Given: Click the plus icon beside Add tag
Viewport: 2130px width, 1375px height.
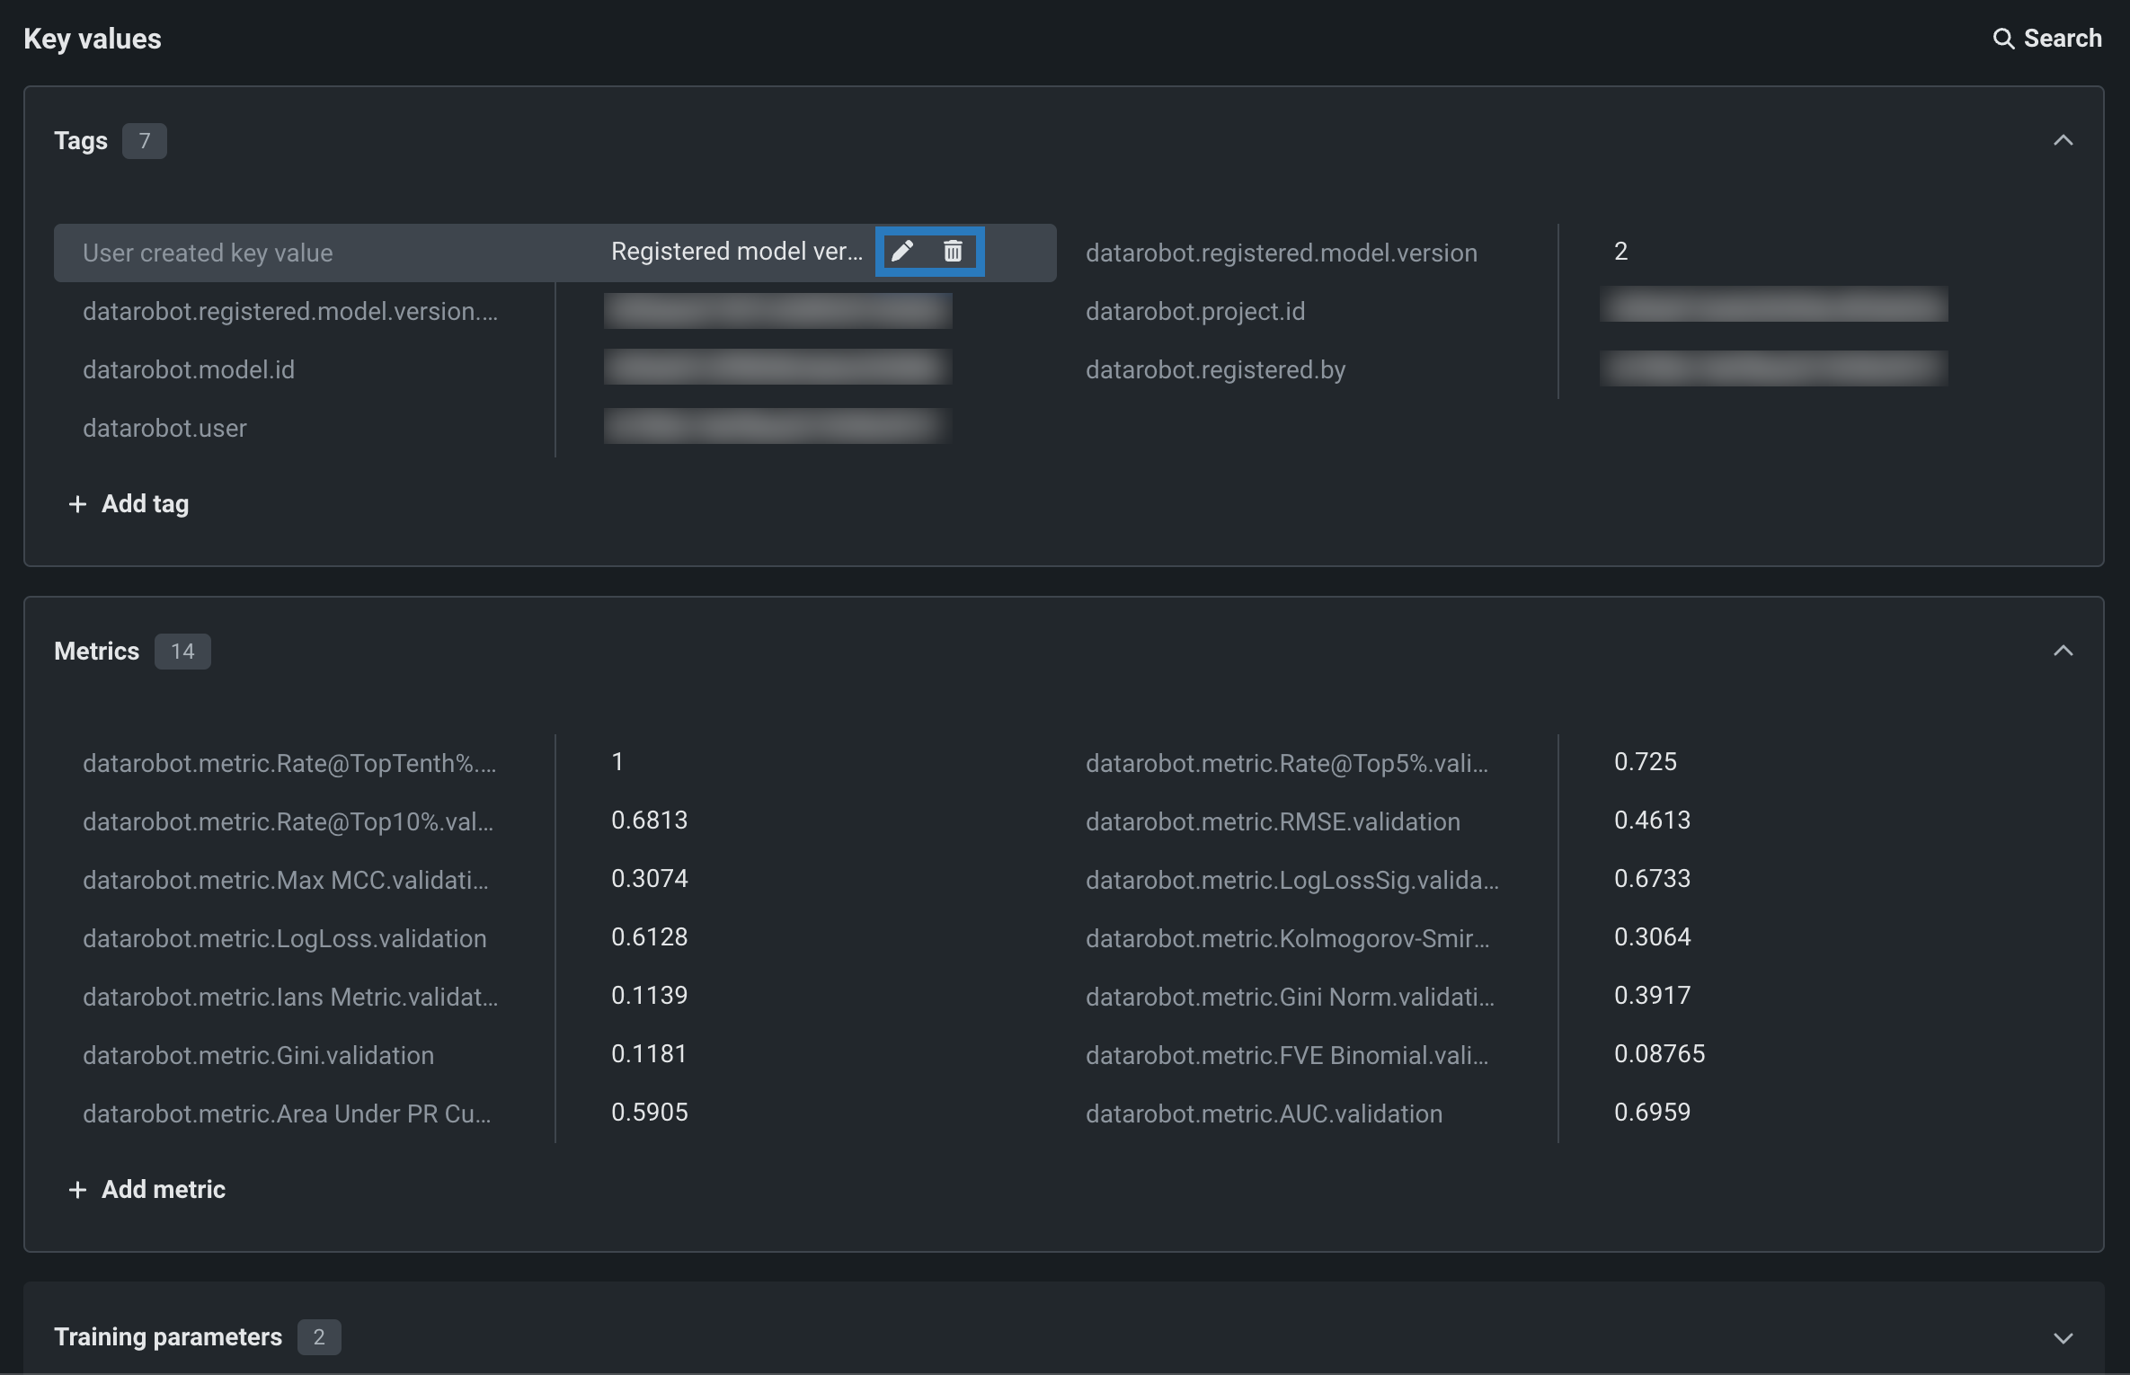Looking at the screenshot, I should [78, 504].
